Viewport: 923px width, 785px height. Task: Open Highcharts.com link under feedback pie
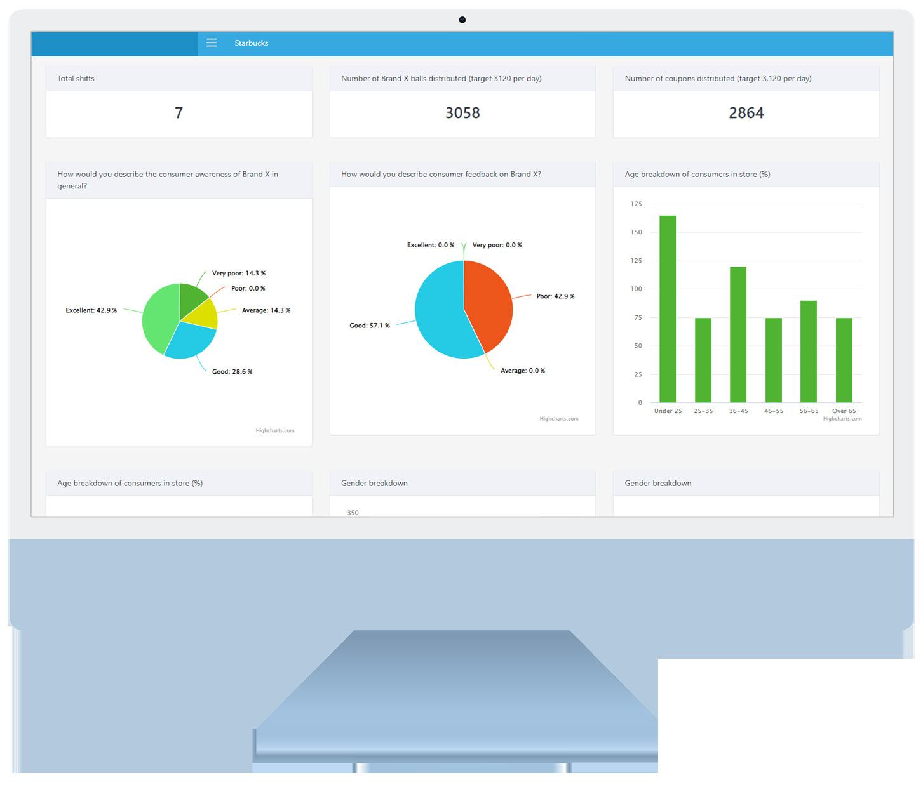[559, 419]
